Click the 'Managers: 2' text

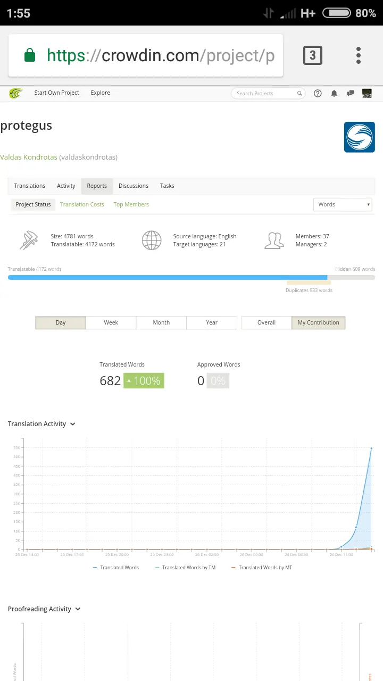tap(311, 244)
